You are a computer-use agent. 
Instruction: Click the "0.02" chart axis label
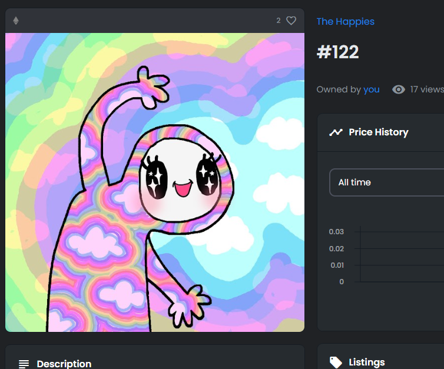(x=336, y=249)
